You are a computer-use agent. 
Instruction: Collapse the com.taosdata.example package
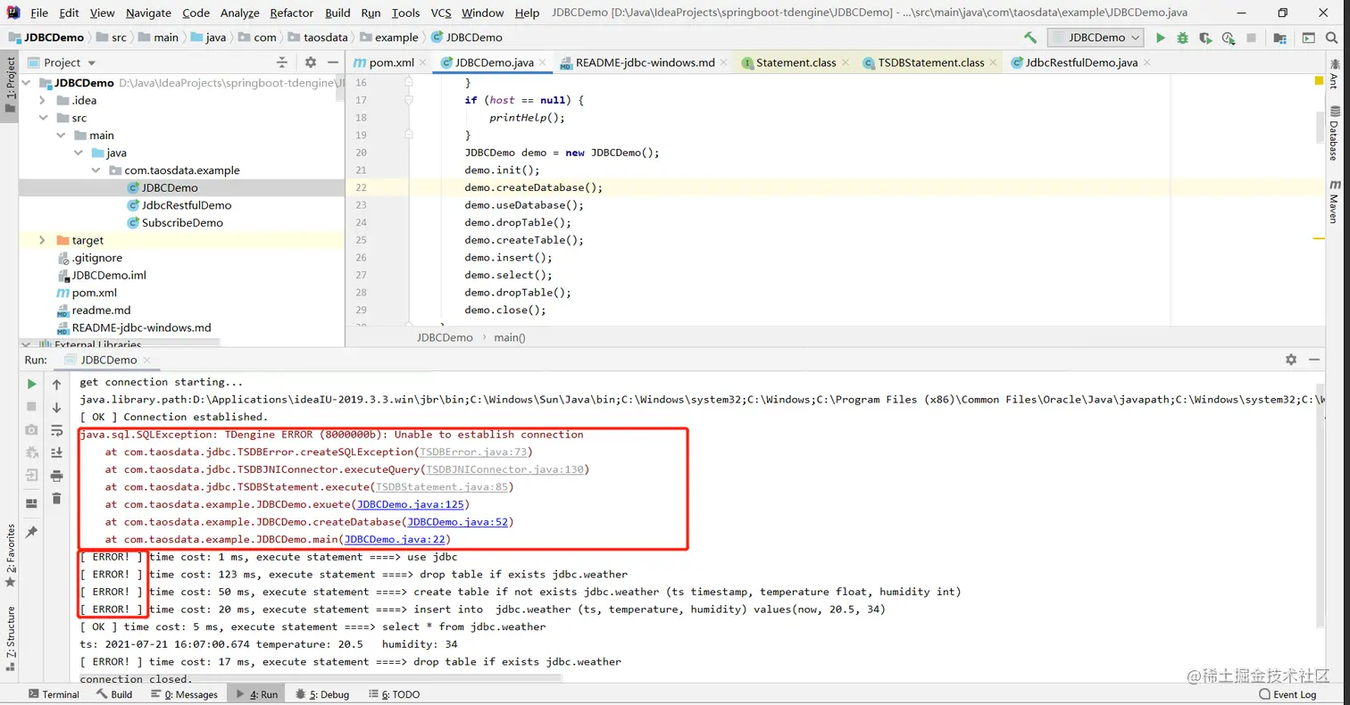pos(96,170)
